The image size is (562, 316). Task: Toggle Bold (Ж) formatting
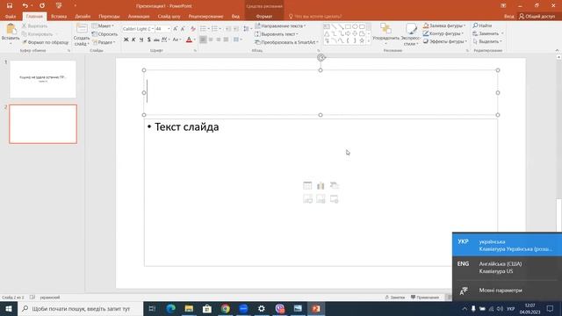[126, 39]
